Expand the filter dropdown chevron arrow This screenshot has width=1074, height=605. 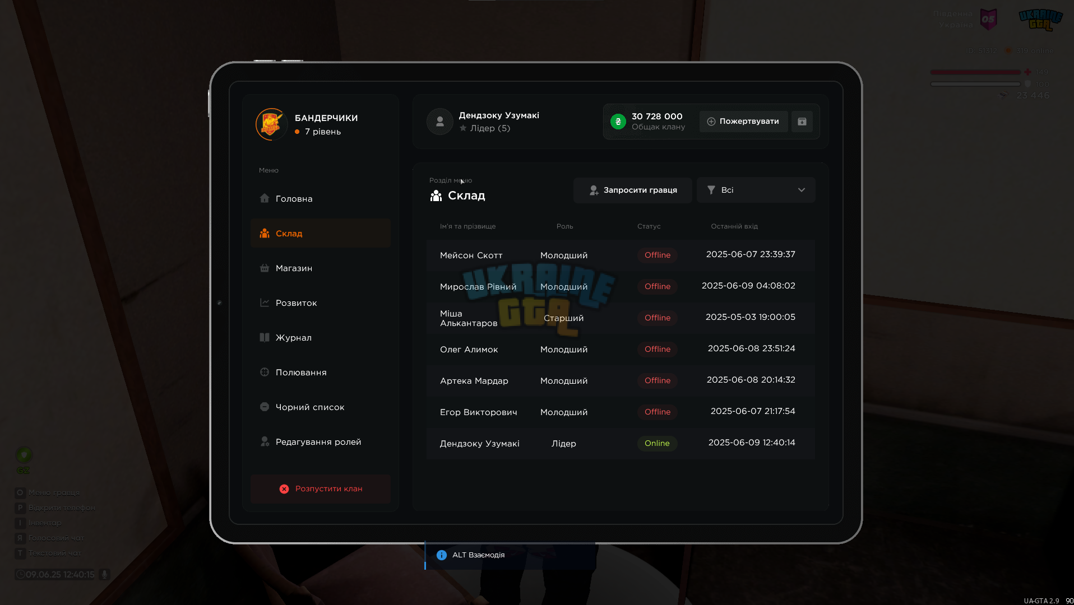point(802,190)
